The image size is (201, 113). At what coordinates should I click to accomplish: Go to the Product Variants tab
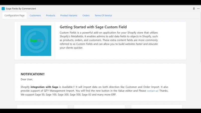click(x=69, y=15)
